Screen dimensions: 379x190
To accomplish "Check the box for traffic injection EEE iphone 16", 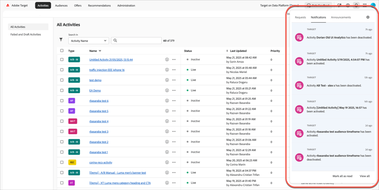I will click(62, 70).
